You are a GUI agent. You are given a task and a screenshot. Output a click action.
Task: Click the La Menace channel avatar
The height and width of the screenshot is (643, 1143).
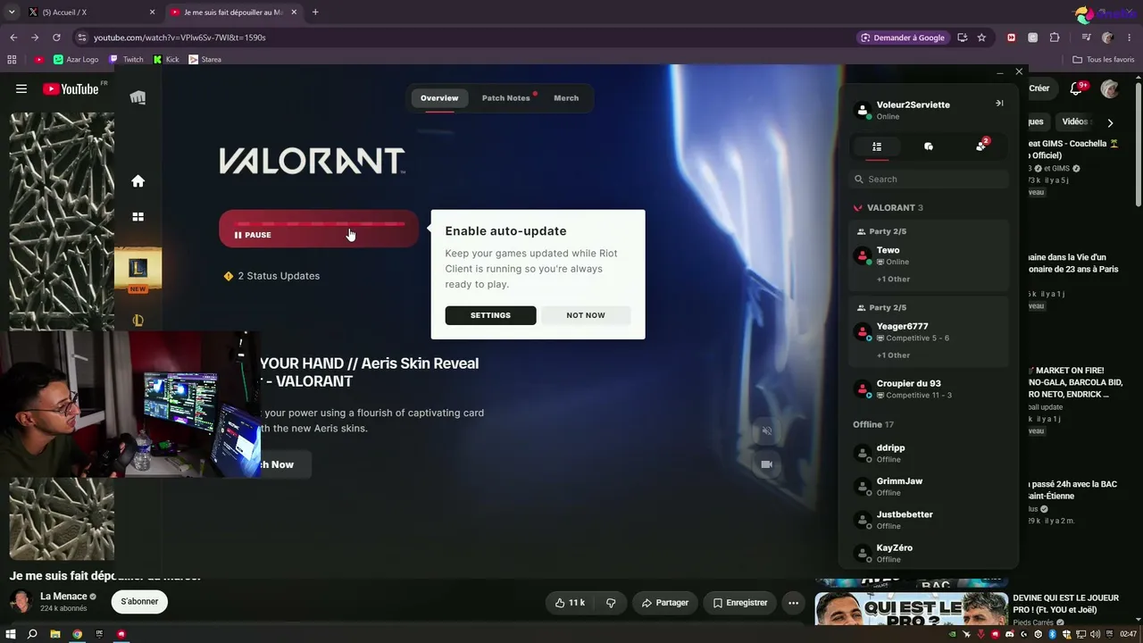[21, 602]
